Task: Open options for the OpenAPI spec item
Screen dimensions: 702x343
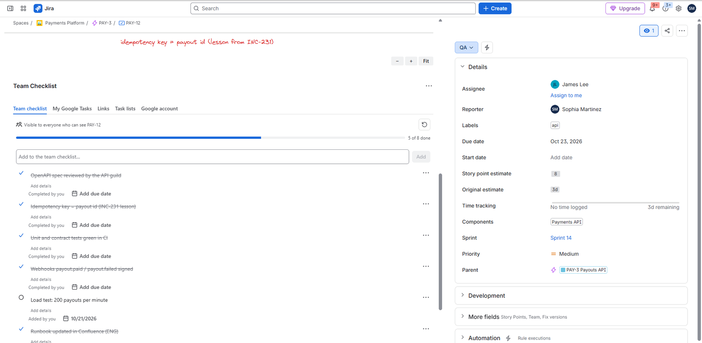Action: click(426, 173)
